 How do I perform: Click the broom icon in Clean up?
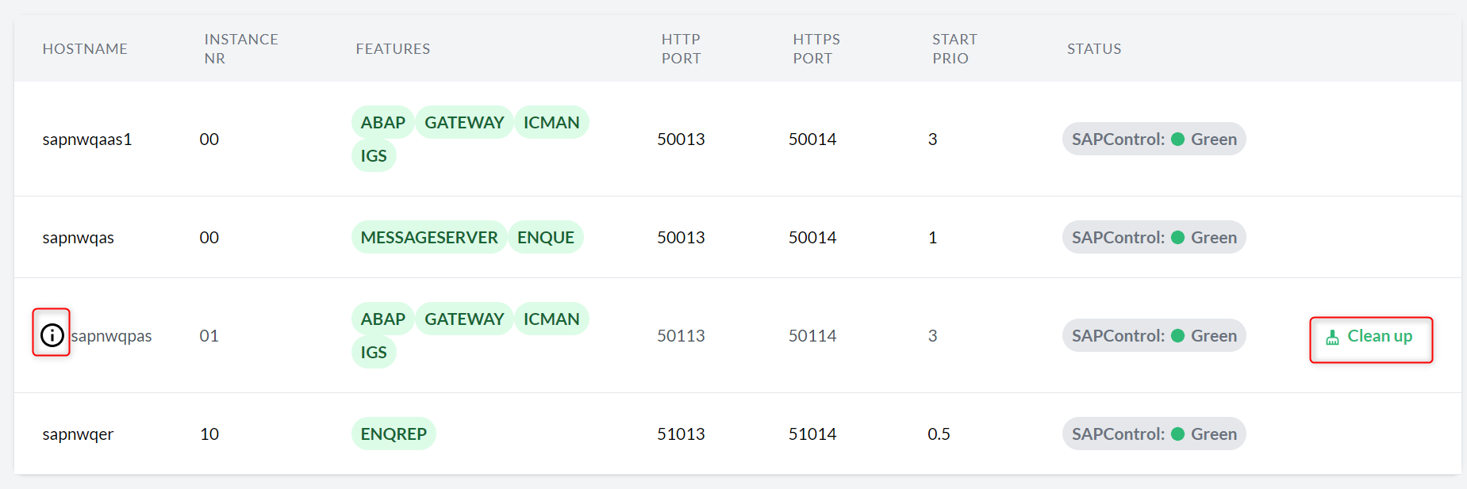(x=1332, y=338)
